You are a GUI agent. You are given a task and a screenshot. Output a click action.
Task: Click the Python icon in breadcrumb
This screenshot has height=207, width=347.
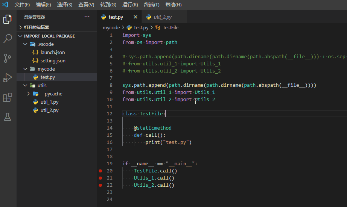[129, 27]
